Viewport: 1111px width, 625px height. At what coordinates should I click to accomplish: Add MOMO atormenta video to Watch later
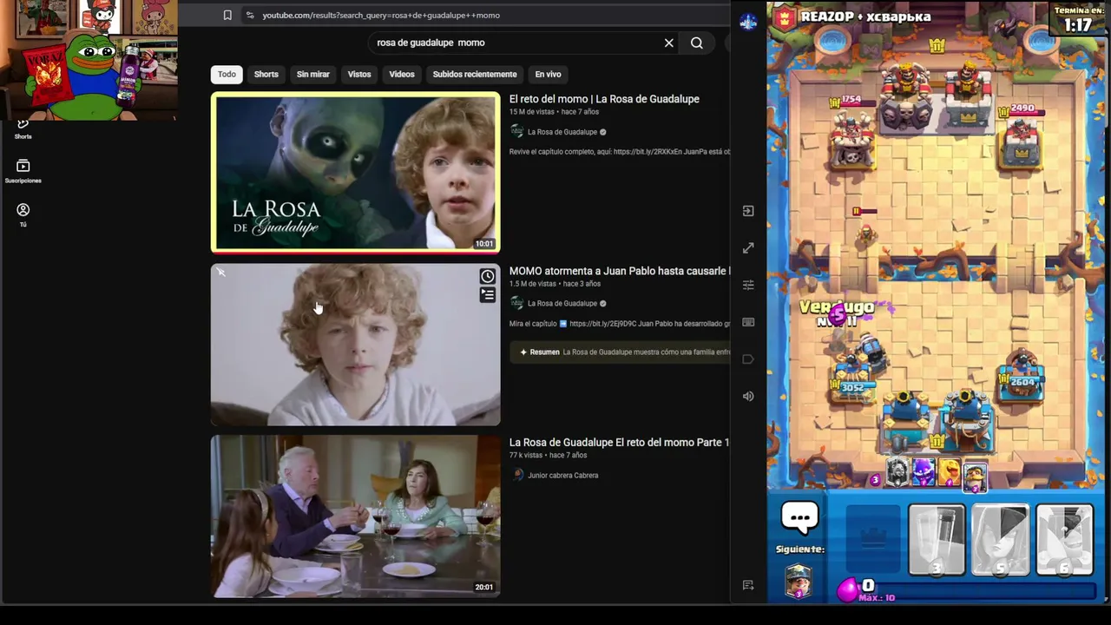tap(488, 277)
